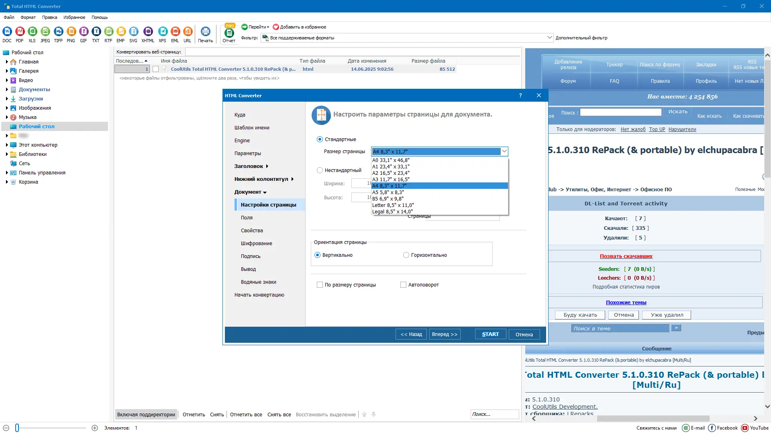The image size is (771, 434).
Task: Open the Format menu
Action: 28,17
